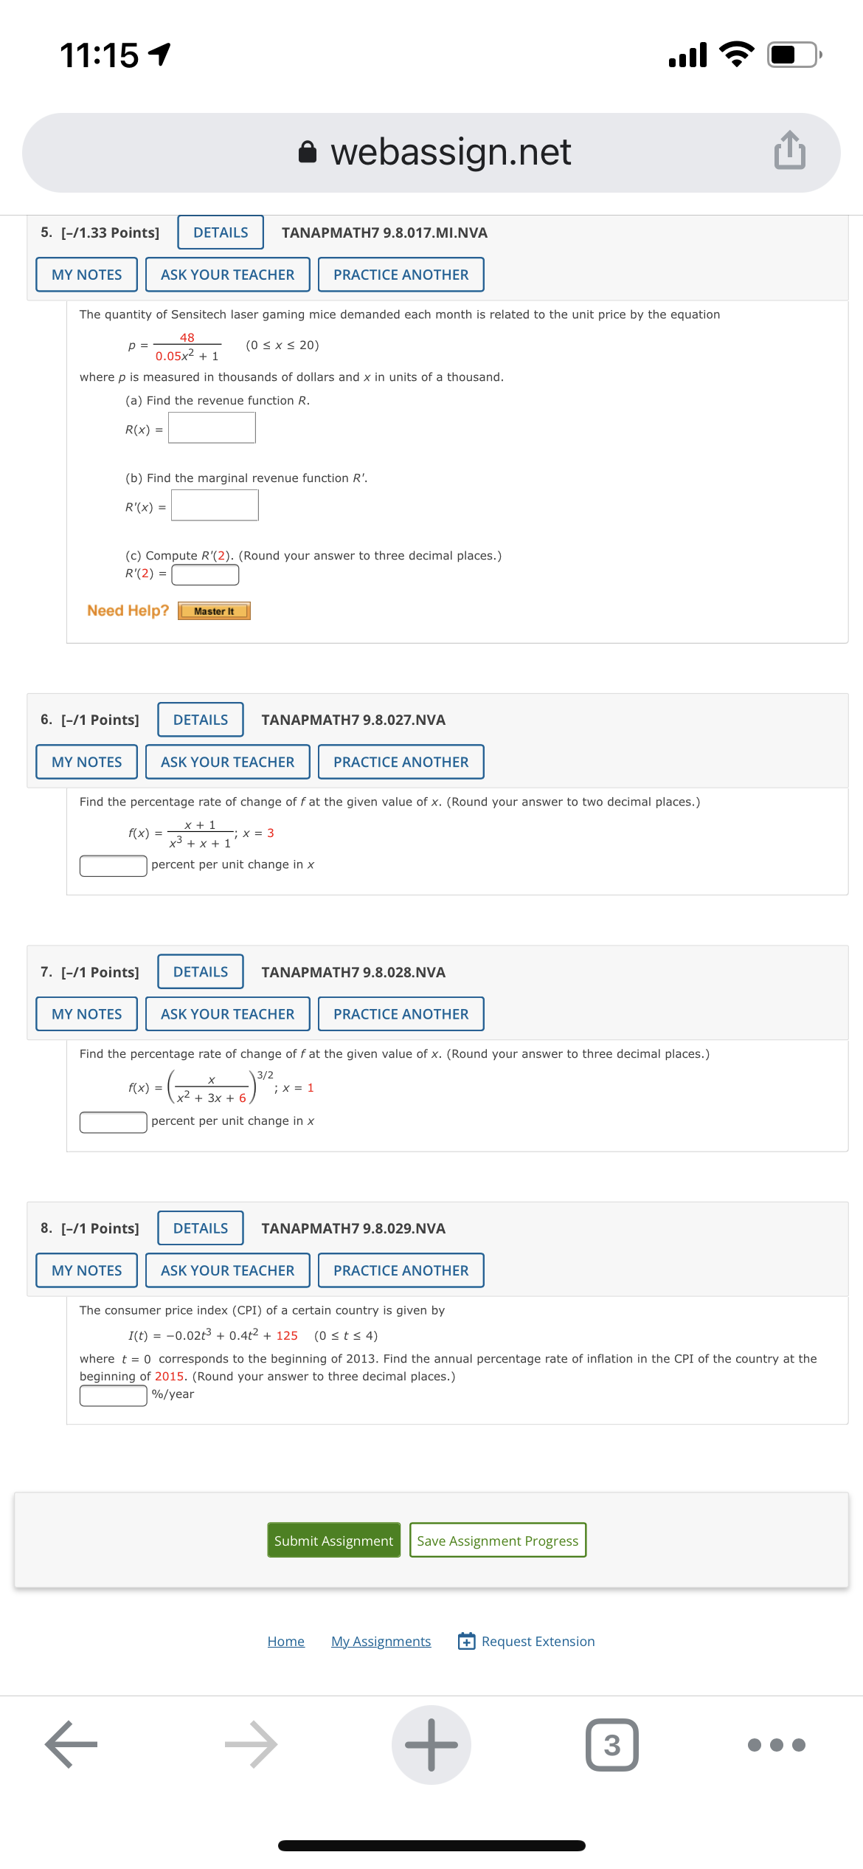The width and height of the screenshot is (863, 1869).
Task: Go to the Home link
Action: [x=285, y=1641]
